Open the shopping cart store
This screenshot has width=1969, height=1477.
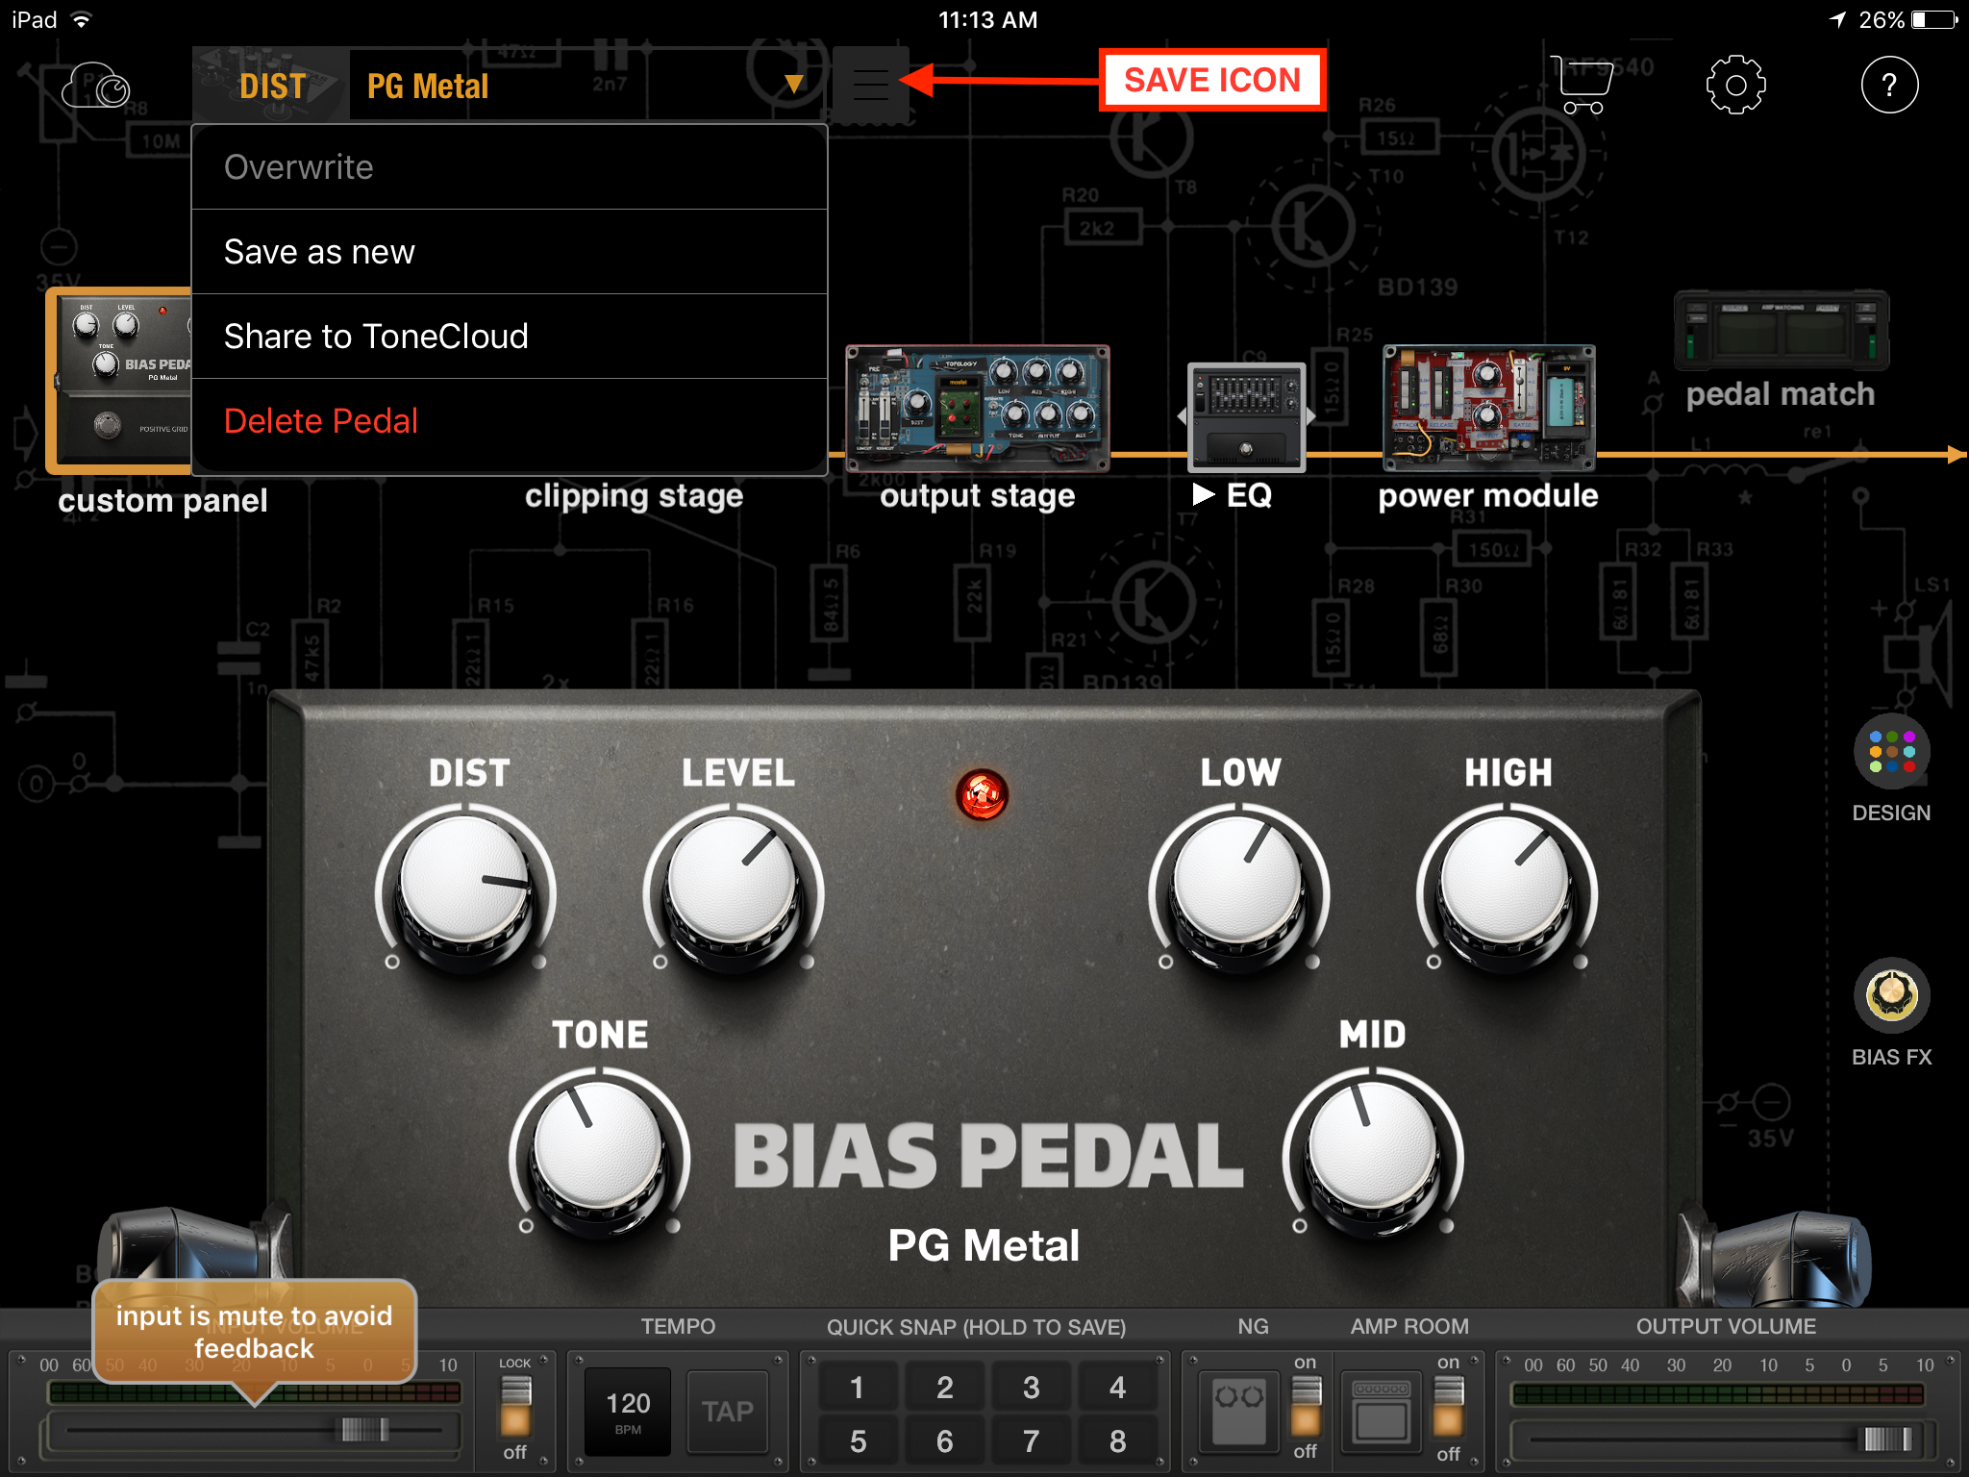point(1583,85)
